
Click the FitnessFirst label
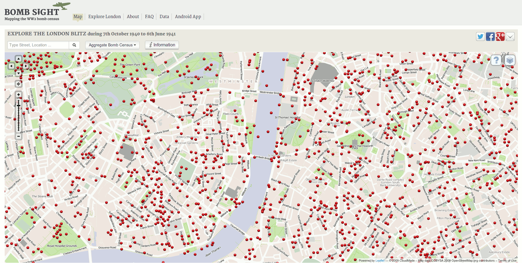click(x=132, y=135)
